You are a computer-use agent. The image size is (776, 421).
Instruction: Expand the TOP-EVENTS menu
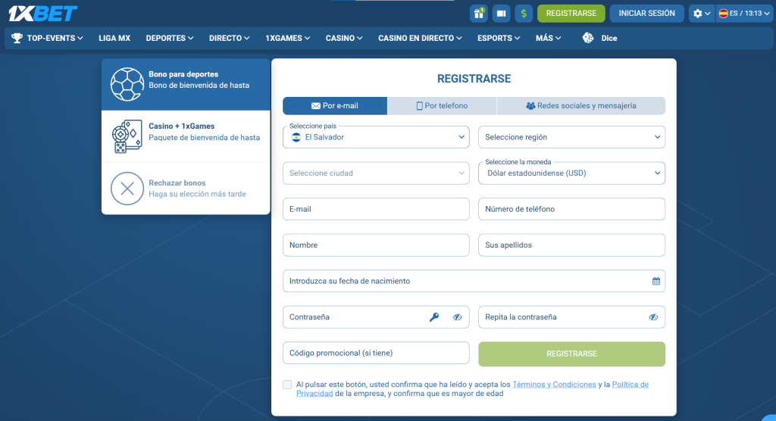(47, 38)
